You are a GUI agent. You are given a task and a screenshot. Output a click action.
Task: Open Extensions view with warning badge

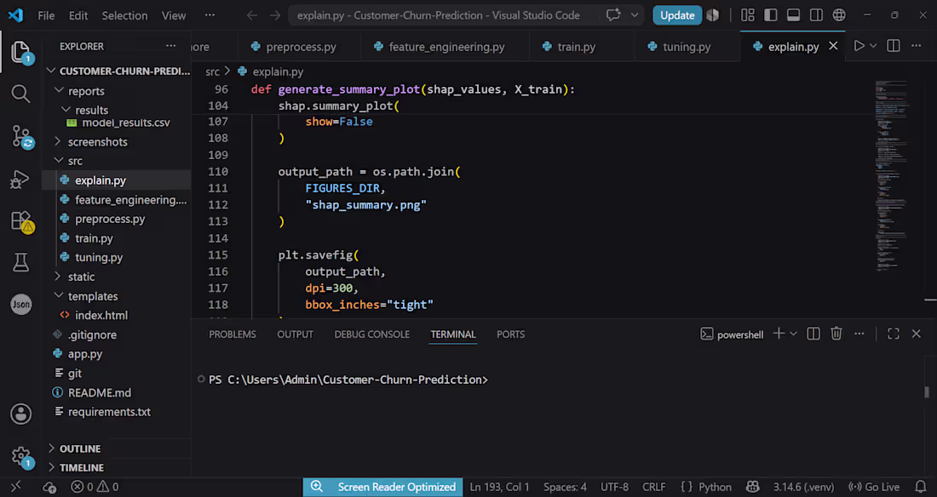(21, 221)
